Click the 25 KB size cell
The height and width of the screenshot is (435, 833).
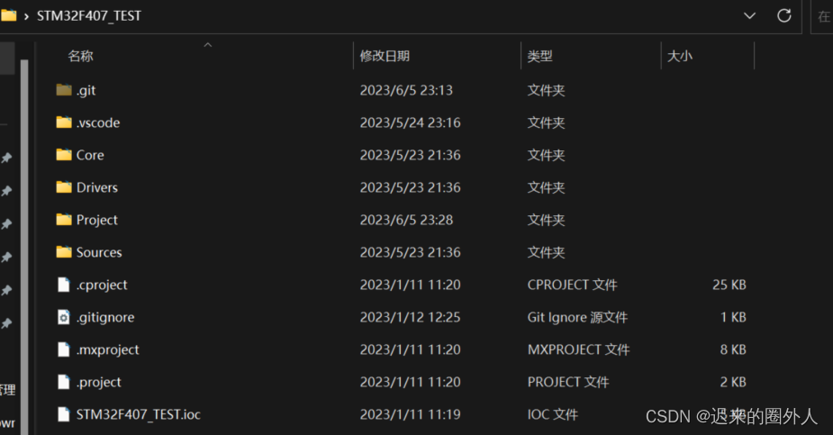point(729,285)
